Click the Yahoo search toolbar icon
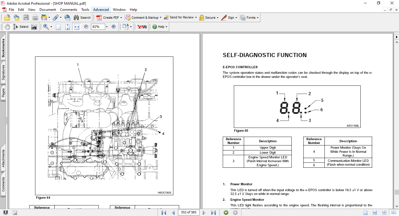 pos(142,27)
